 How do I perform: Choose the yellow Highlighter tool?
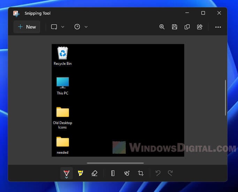click(x=80, y=173)
